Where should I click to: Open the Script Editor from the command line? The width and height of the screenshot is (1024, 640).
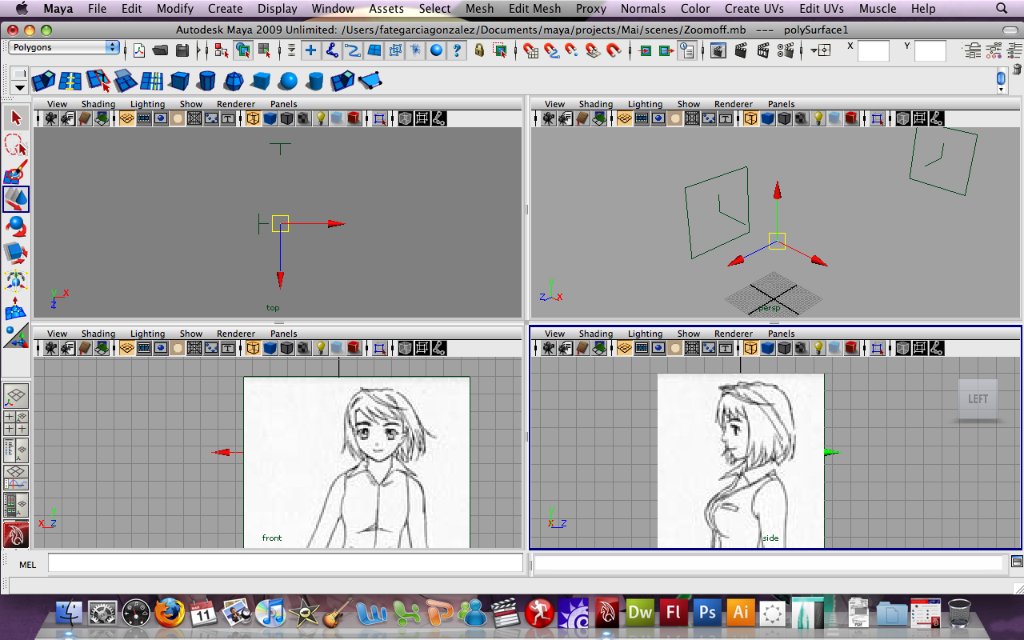[x=1017, y=562]
